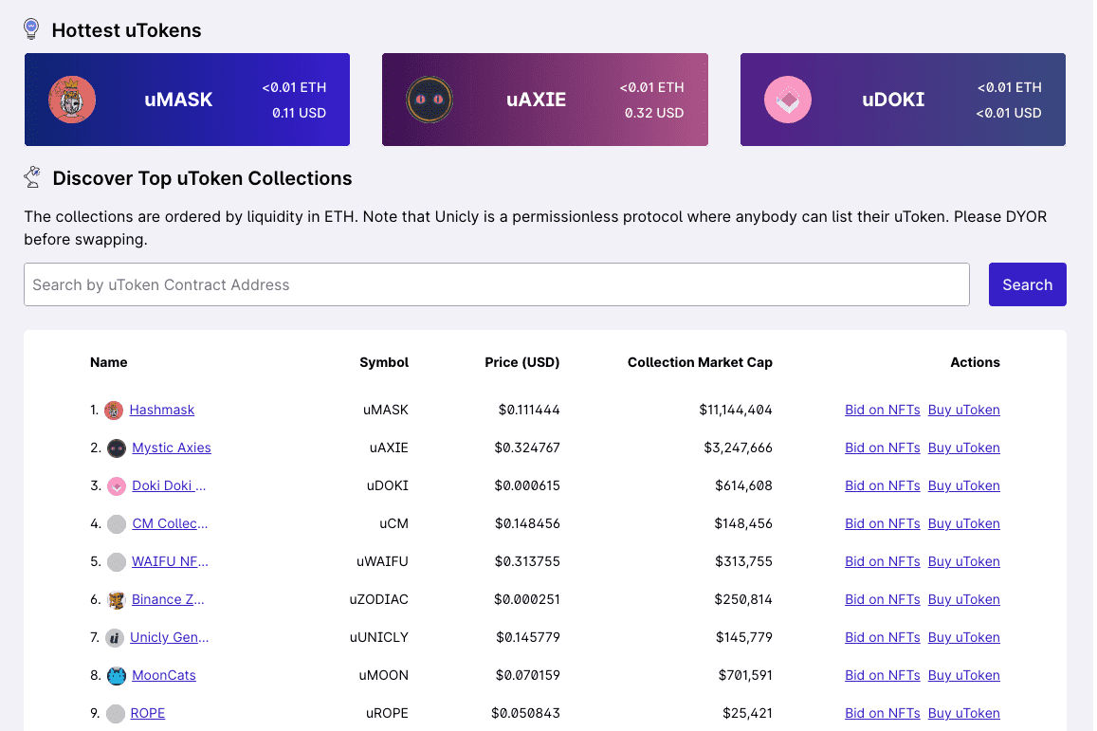This screenshot has width=1097, height=731.
Task: Select Bid on NFTs for Hashmask
Action: (882, 410)
